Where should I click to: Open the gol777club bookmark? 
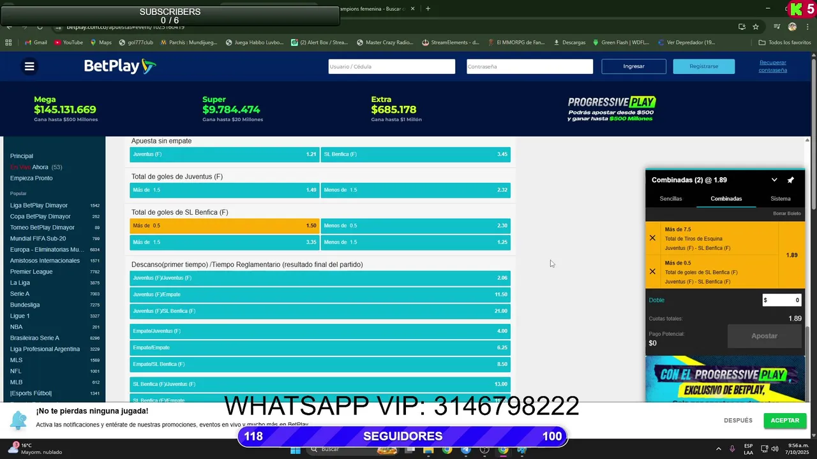pos(136,43)
